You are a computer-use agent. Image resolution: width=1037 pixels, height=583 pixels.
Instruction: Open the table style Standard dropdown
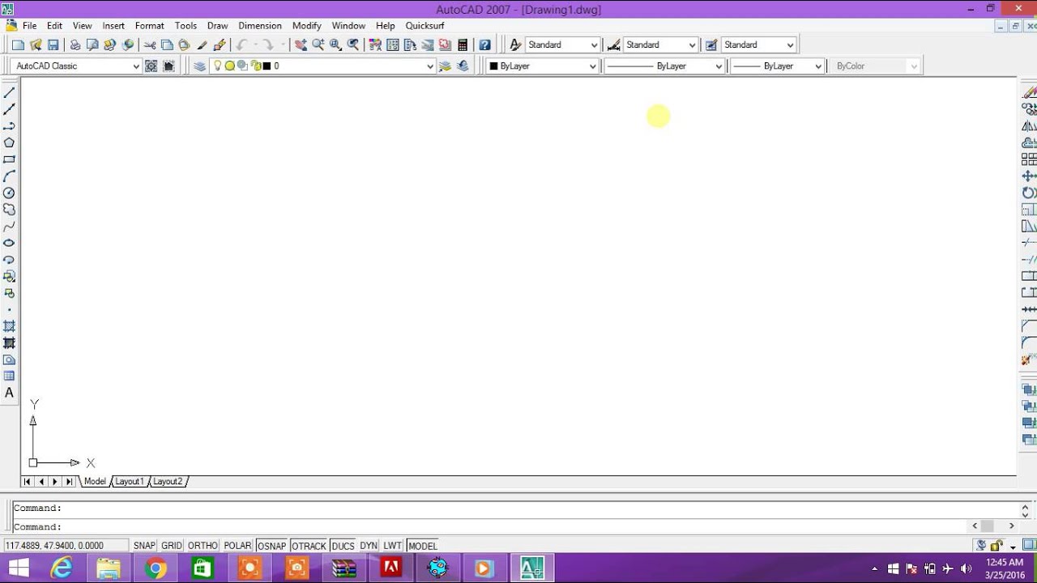pos(791,45)
